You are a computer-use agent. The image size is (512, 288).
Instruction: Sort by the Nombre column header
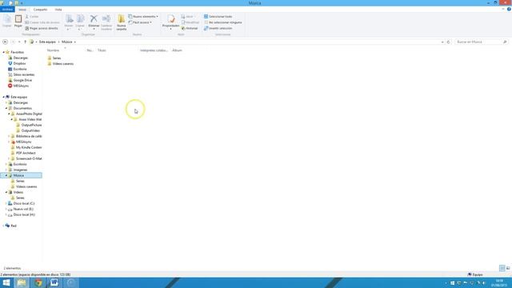[54, 50]
